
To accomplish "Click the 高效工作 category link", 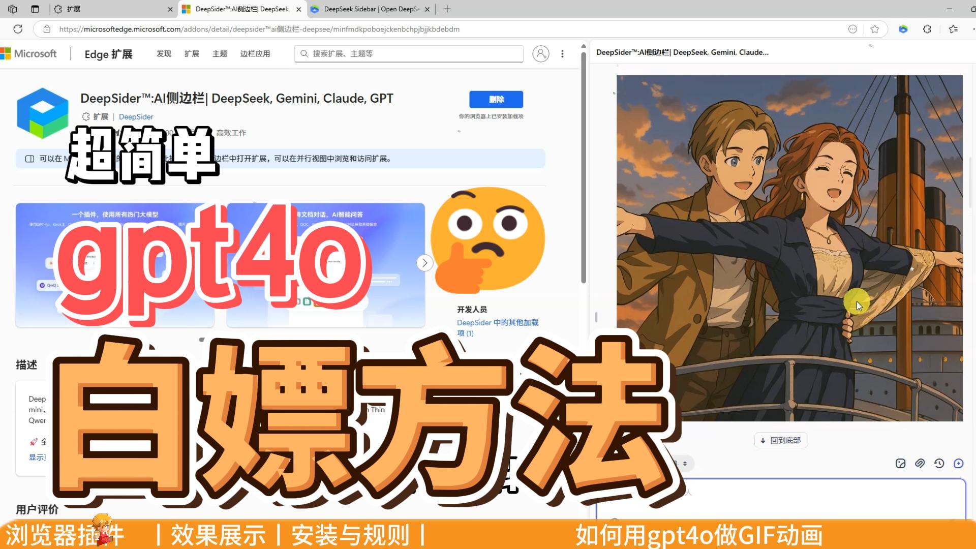I will 231,133.
